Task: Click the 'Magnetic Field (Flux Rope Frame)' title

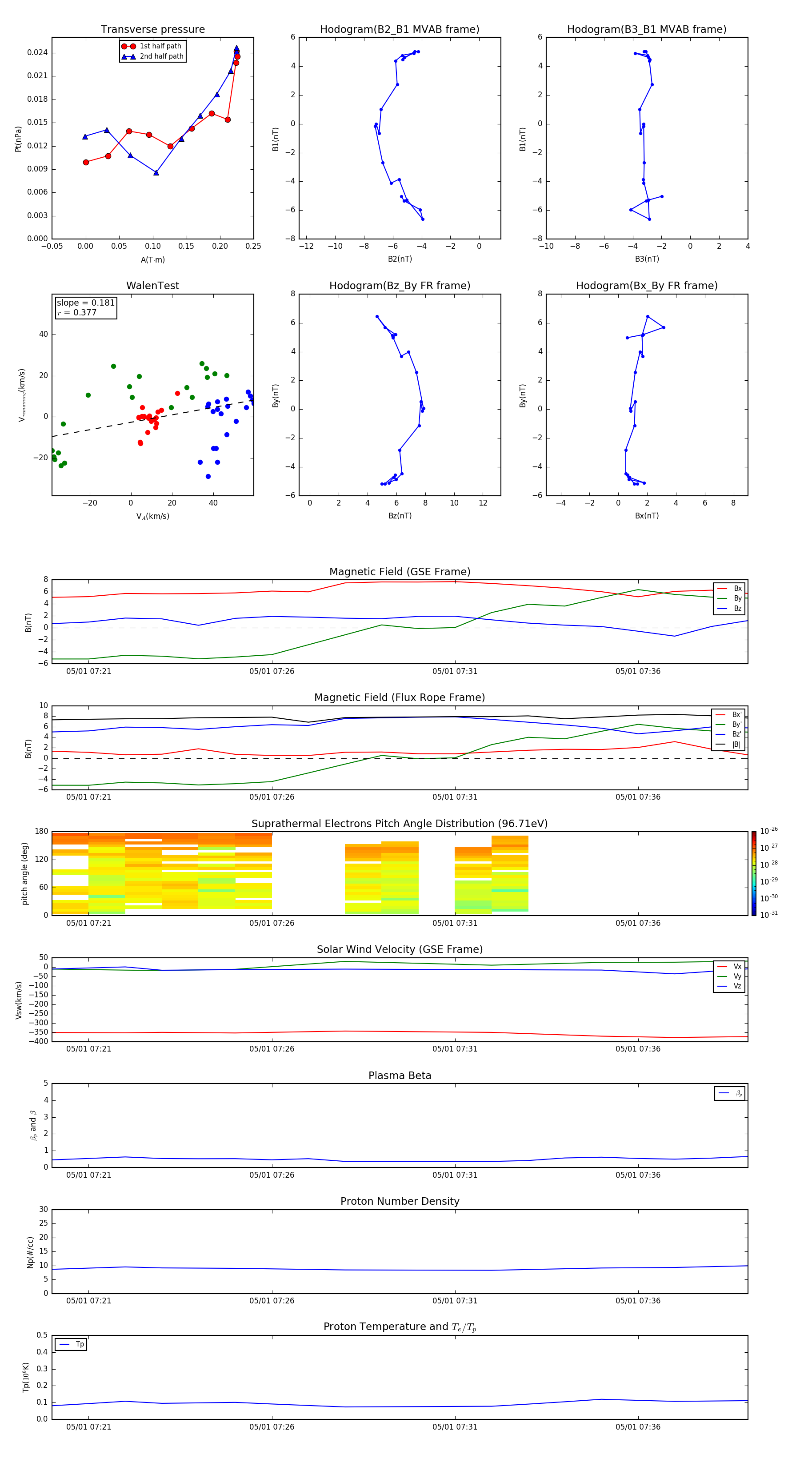Action: coord(400,698)
